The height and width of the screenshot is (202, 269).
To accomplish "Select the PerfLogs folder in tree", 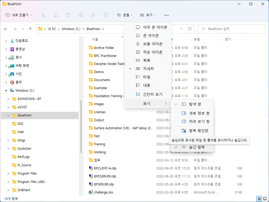I will [21, 157].
